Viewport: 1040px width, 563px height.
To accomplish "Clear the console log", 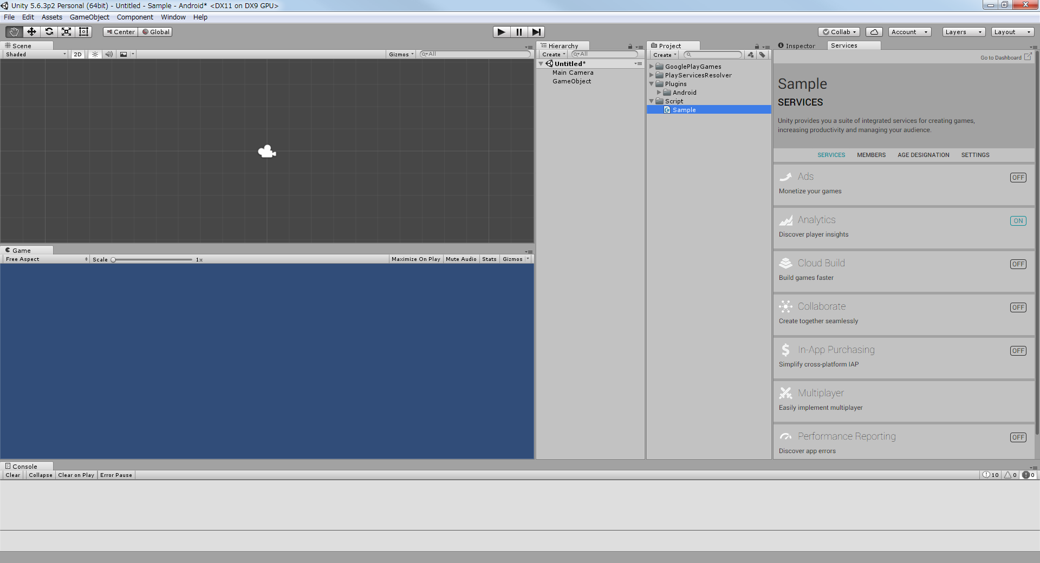I will 13,475.
